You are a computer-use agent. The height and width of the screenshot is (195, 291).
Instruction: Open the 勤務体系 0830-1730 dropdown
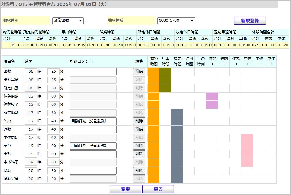[x=176, y=20]
